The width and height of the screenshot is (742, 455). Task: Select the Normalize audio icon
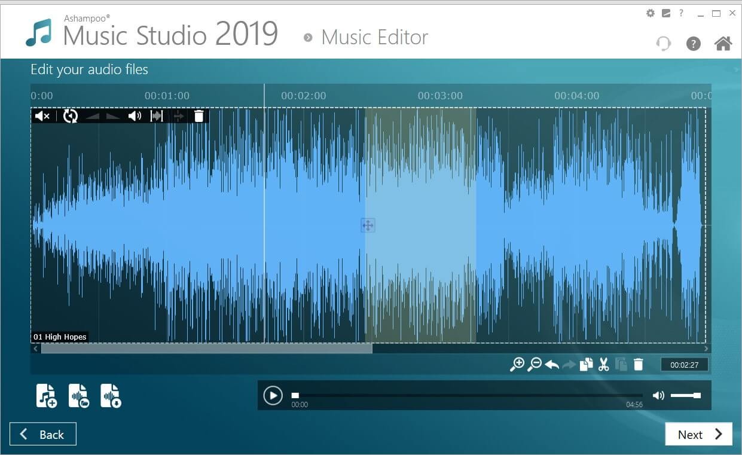coord(156,115)
